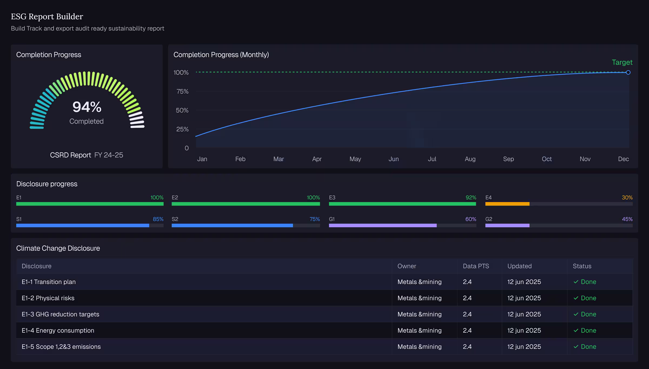Click the Status column header
Image resolution: width=649 pixels, height=369 pixels.
[582, 266]
